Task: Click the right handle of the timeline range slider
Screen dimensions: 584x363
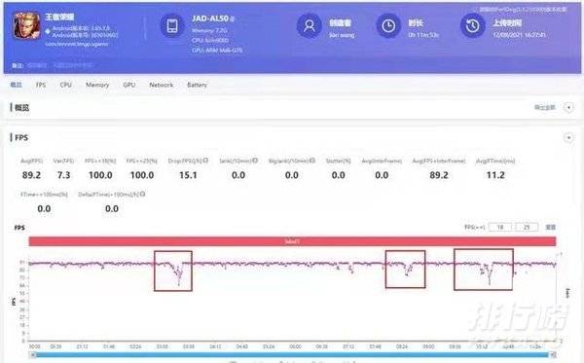Action: pyautogui.click(x=553, y=355)
